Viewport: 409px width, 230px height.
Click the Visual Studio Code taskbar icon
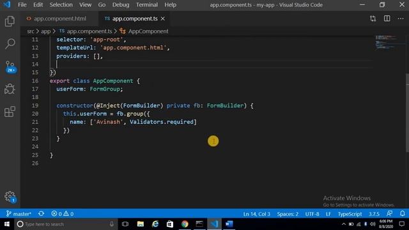[x=215, y=224]
